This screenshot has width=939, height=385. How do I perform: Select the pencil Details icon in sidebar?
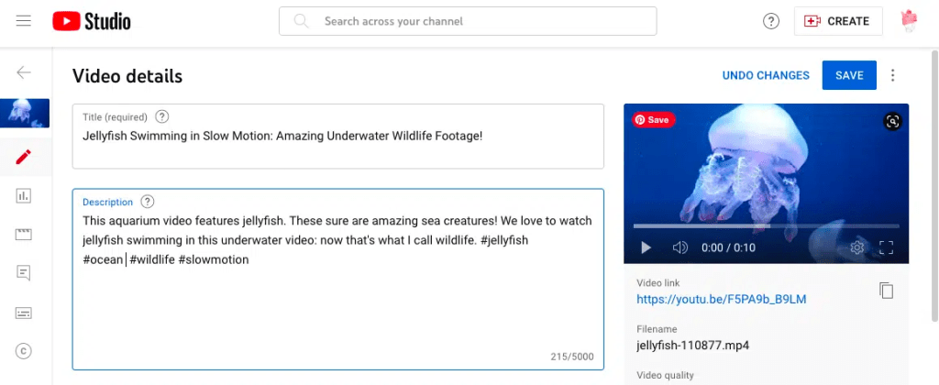pos(24,157)
